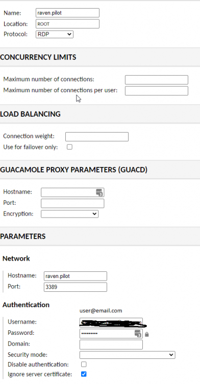The width and height of the screenshot is (200, 384).
Task: Check the Disable authentication checkbox
Action: (x=84, y=365)
